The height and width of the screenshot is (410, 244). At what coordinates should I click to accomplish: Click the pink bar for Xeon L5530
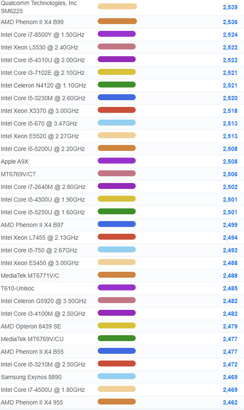117,46
